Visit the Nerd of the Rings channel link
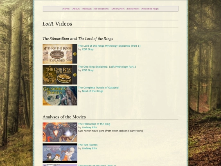 [x=92, y=91]
